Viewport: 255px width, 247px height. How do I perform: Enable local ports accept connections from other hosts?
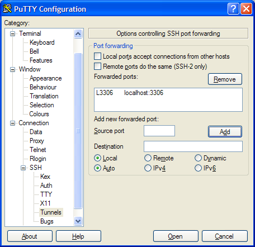point(97,56)
